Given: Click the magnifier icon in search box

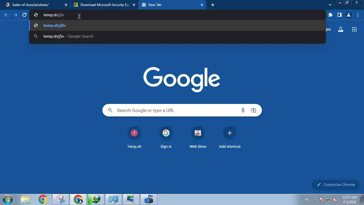Looking at the screenshot, I should click(x=110, y=110).
